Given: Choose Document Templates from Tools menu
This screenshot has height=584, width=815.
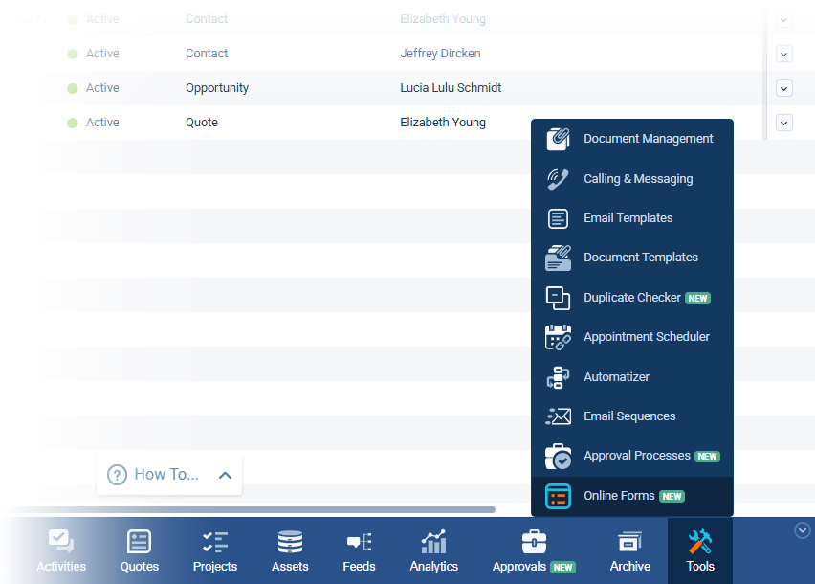Looking at the screenshot, I should [640, 258].
